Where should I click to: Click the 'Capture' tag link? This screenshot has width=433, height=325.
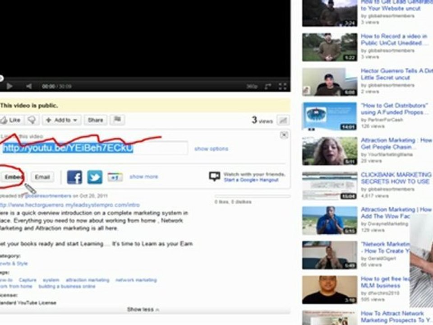pyautogui.click(x=28, y=280)
